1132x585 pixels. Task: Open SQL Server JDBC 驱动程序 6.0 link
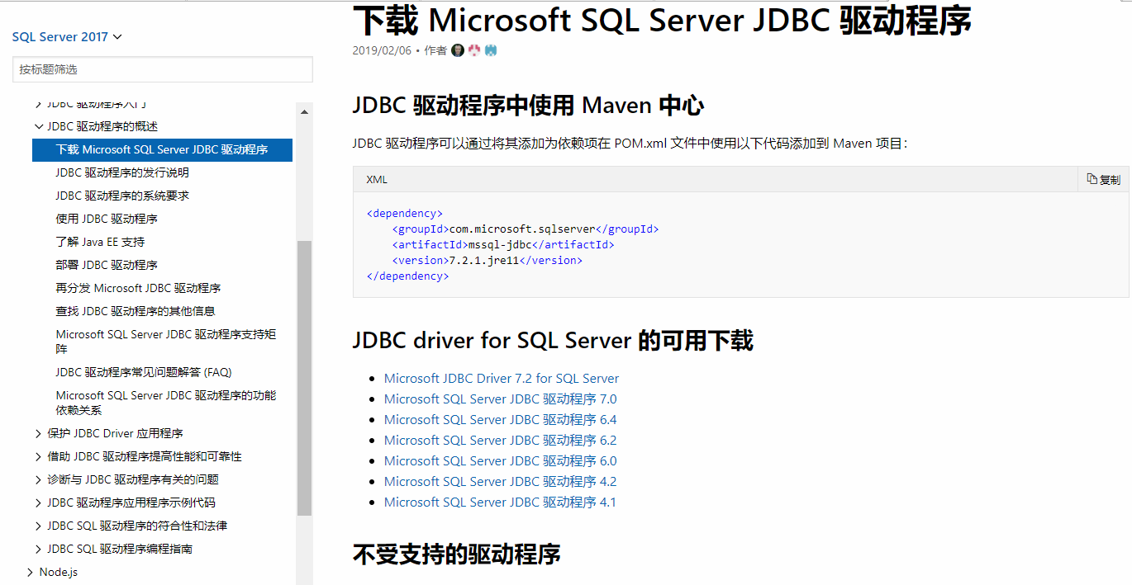500,460
